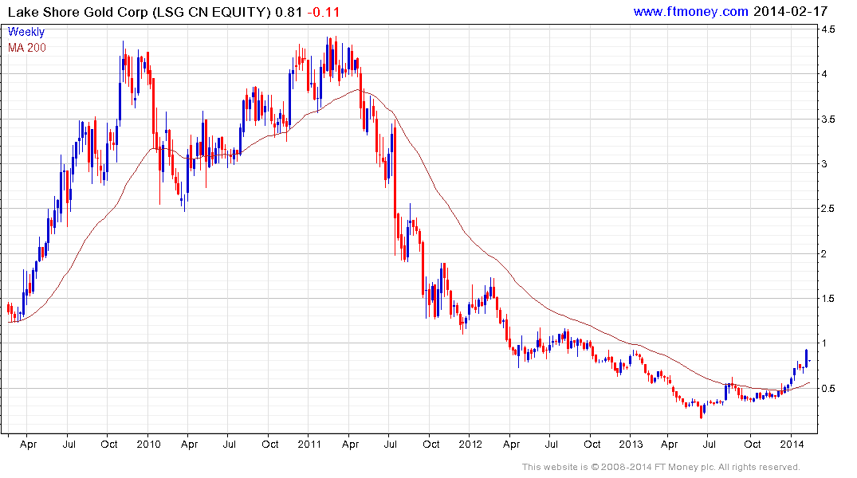Click the 0.81 last price value
The width and height of the screenshot is (857, 478).
point(289,12)
